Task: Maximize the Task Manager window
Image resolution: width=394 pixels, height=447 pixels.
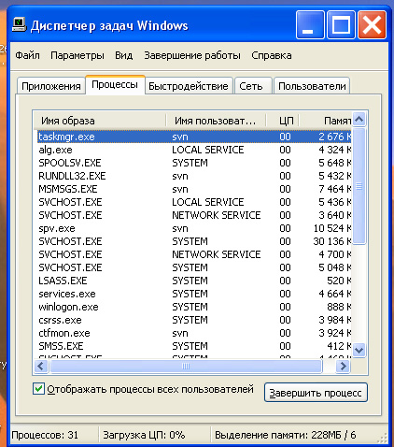Action: tap(341, 24)
